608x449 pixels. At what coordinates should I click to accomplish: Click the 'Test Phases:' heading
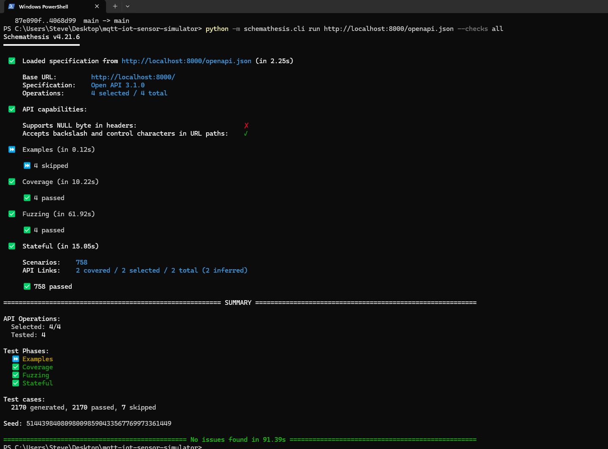[26, 351]
